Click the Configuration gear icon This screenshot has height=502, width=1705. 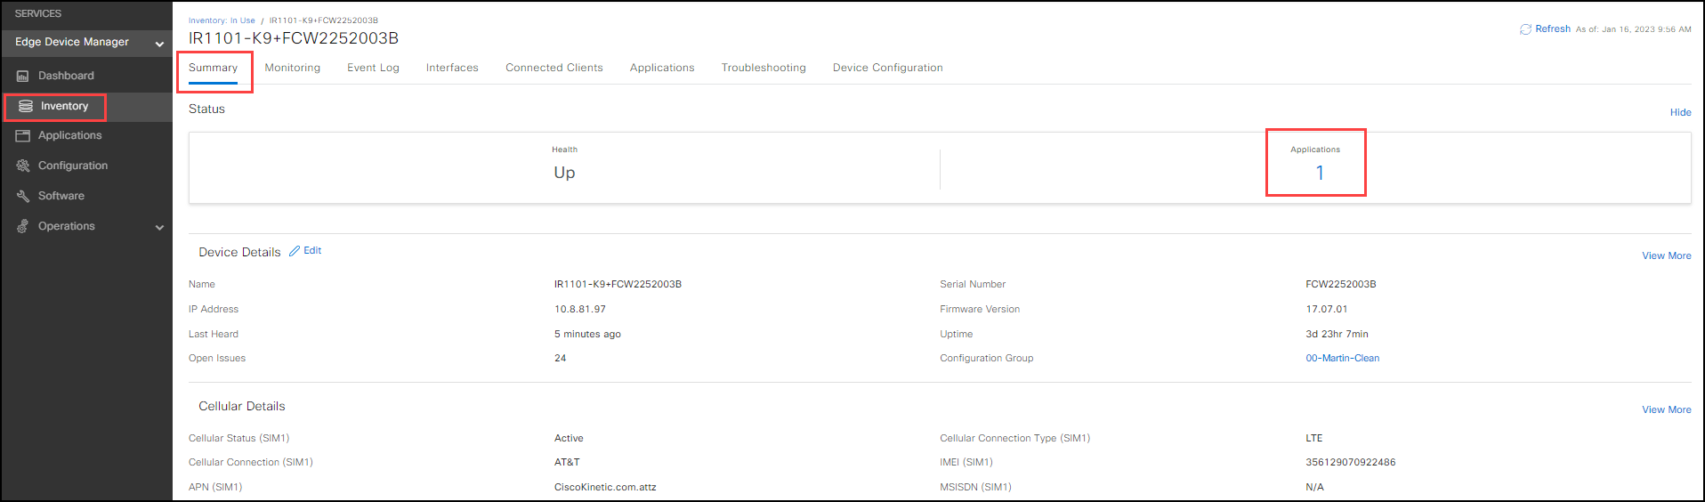click(x=23, y=166)
